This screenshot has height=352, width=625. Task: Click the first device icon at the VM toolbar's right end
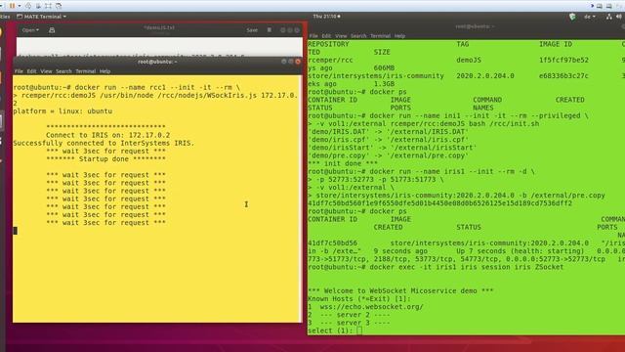pos(599,6)
